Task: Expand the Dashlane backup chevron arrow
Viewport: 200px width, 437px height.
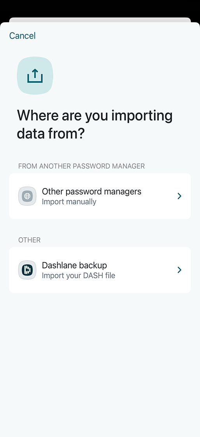Action: pos(179,270)
